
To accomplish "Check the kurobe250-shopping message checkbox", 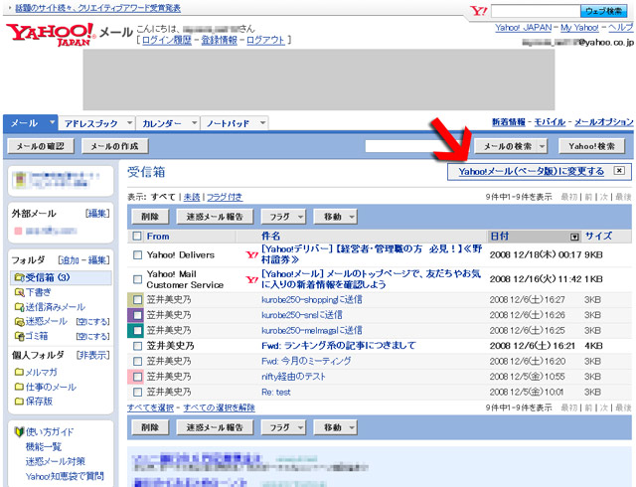I will coord(137,300).
